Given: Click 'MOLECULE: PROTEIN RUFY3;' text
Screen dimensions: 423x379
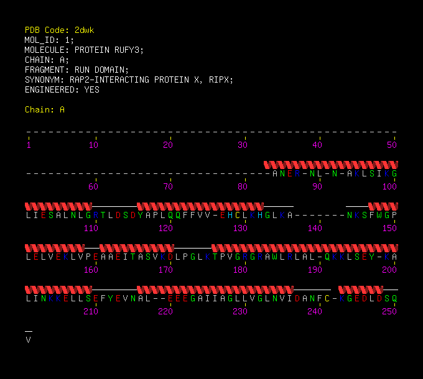Looking at the screenshot, I should [84, 50].
